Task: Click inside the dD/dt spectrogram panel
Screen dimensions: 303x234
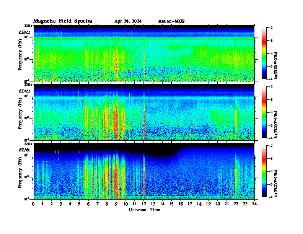Action: click(x=144, y=112)
